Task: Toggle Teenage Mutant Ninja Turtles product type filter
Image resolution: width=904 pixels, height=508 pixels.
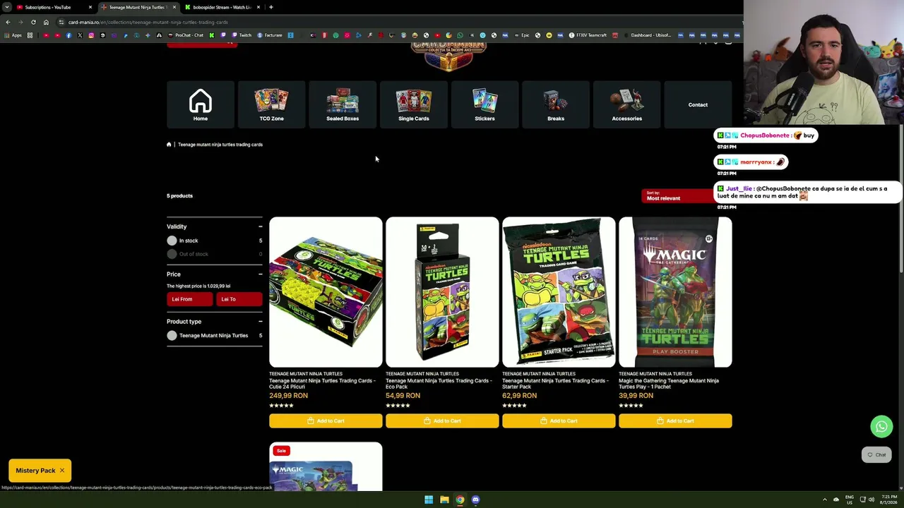Action: (x=172, y=336)
